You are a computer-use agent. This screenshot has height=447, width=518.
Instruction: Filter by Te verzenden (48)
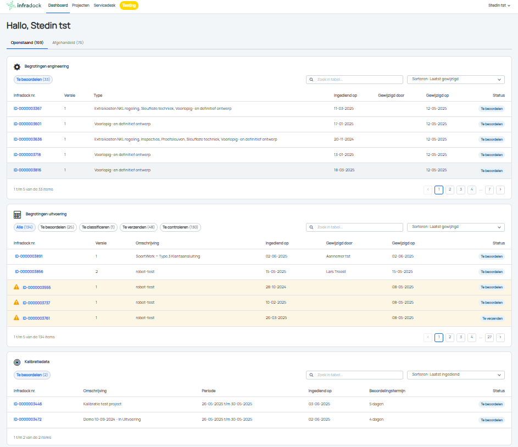pos(138,227)
